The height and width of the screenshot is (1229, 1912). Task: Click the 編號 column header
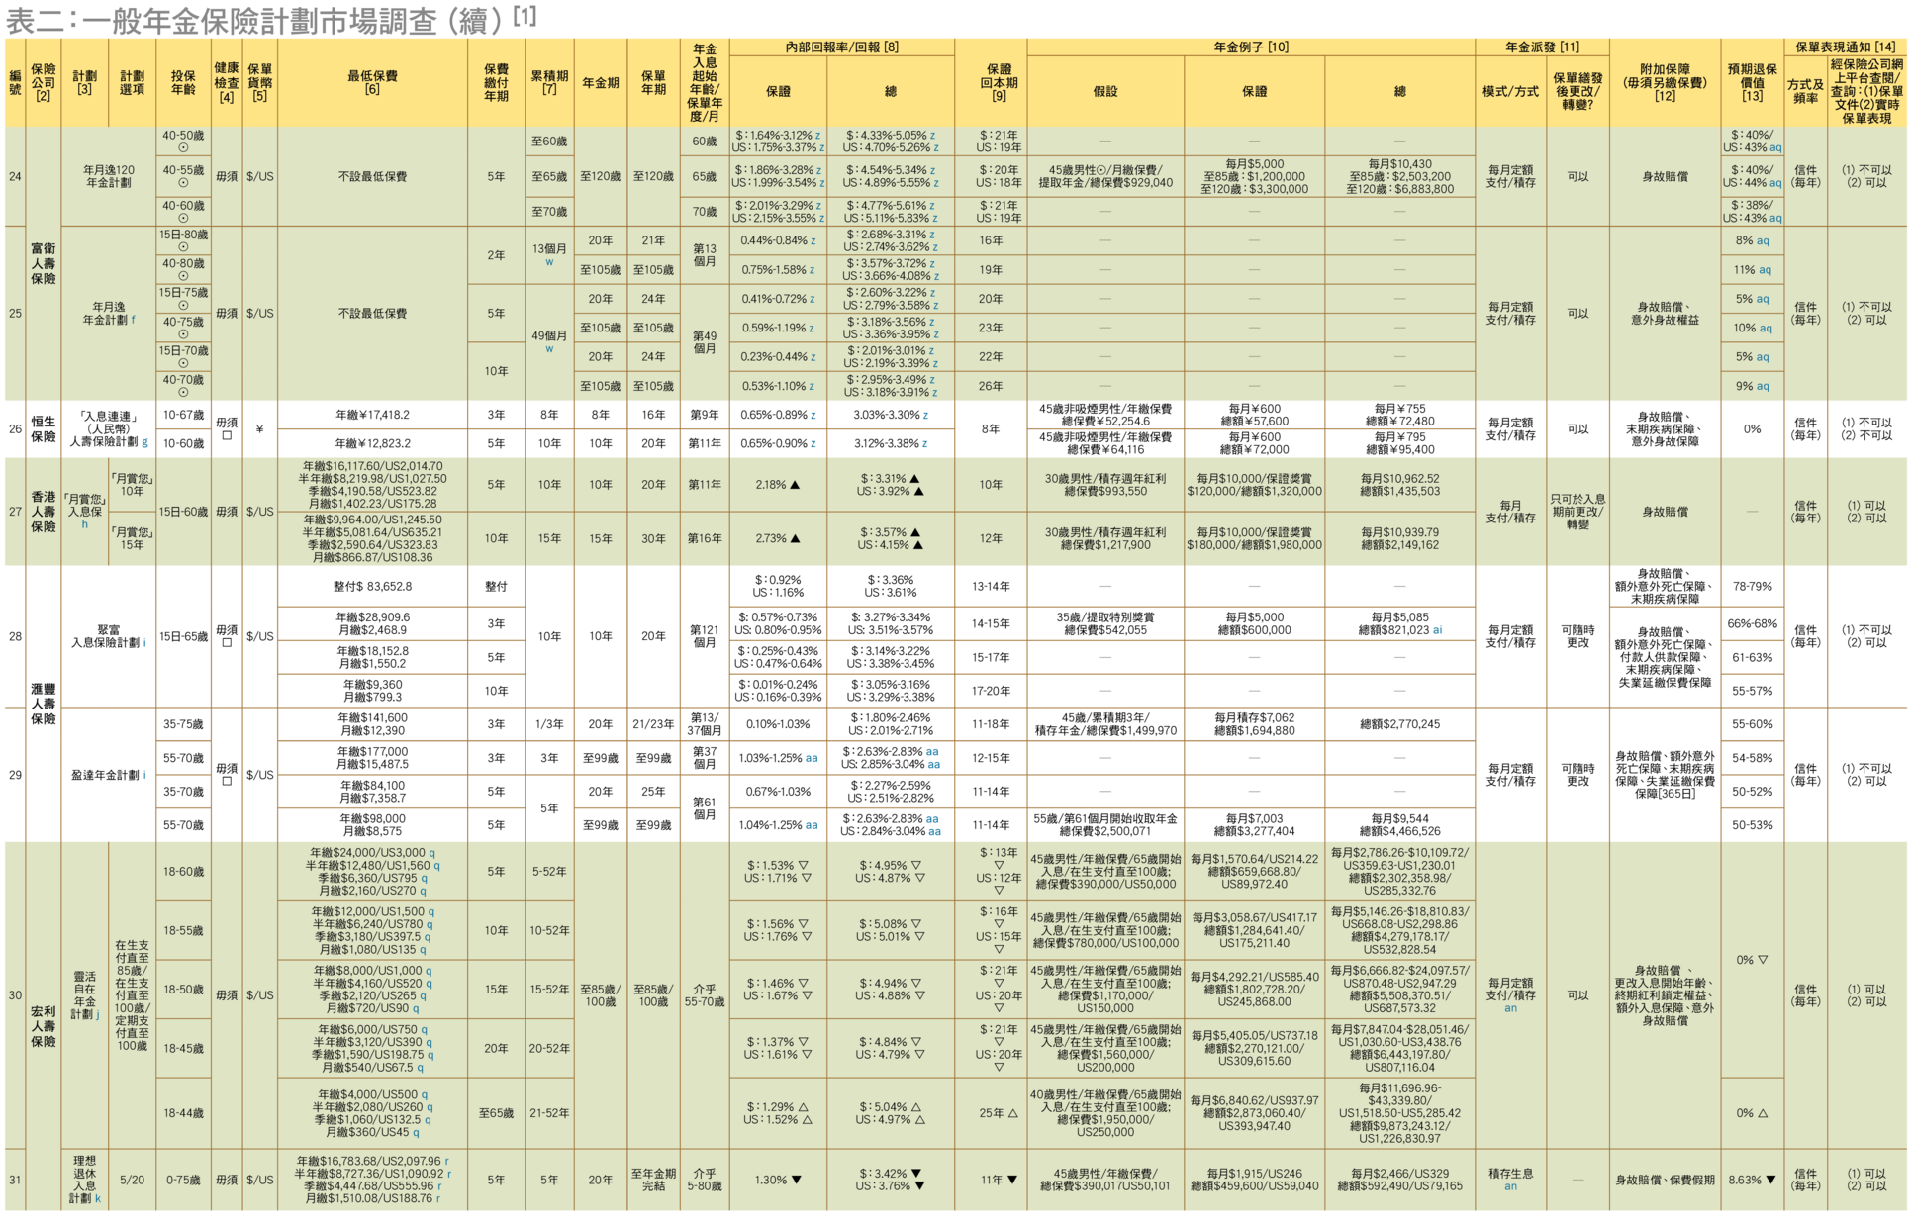point(15,82)
